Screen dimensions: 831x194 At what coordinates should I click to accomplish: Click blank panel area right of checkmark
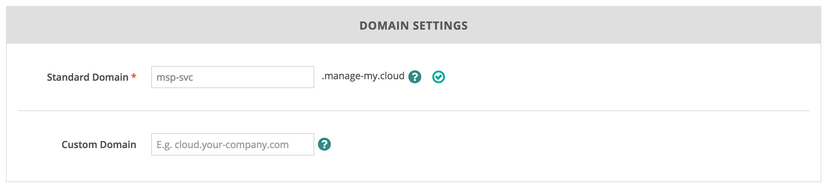coord(630,77)
